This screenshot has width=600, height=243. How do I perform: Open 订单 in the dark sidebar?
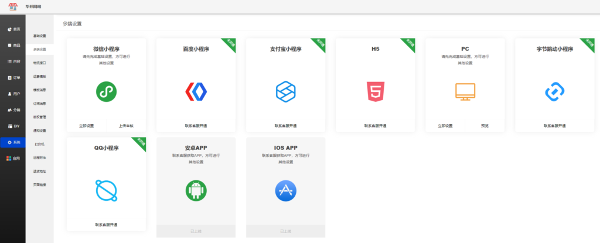pos(13,77)
